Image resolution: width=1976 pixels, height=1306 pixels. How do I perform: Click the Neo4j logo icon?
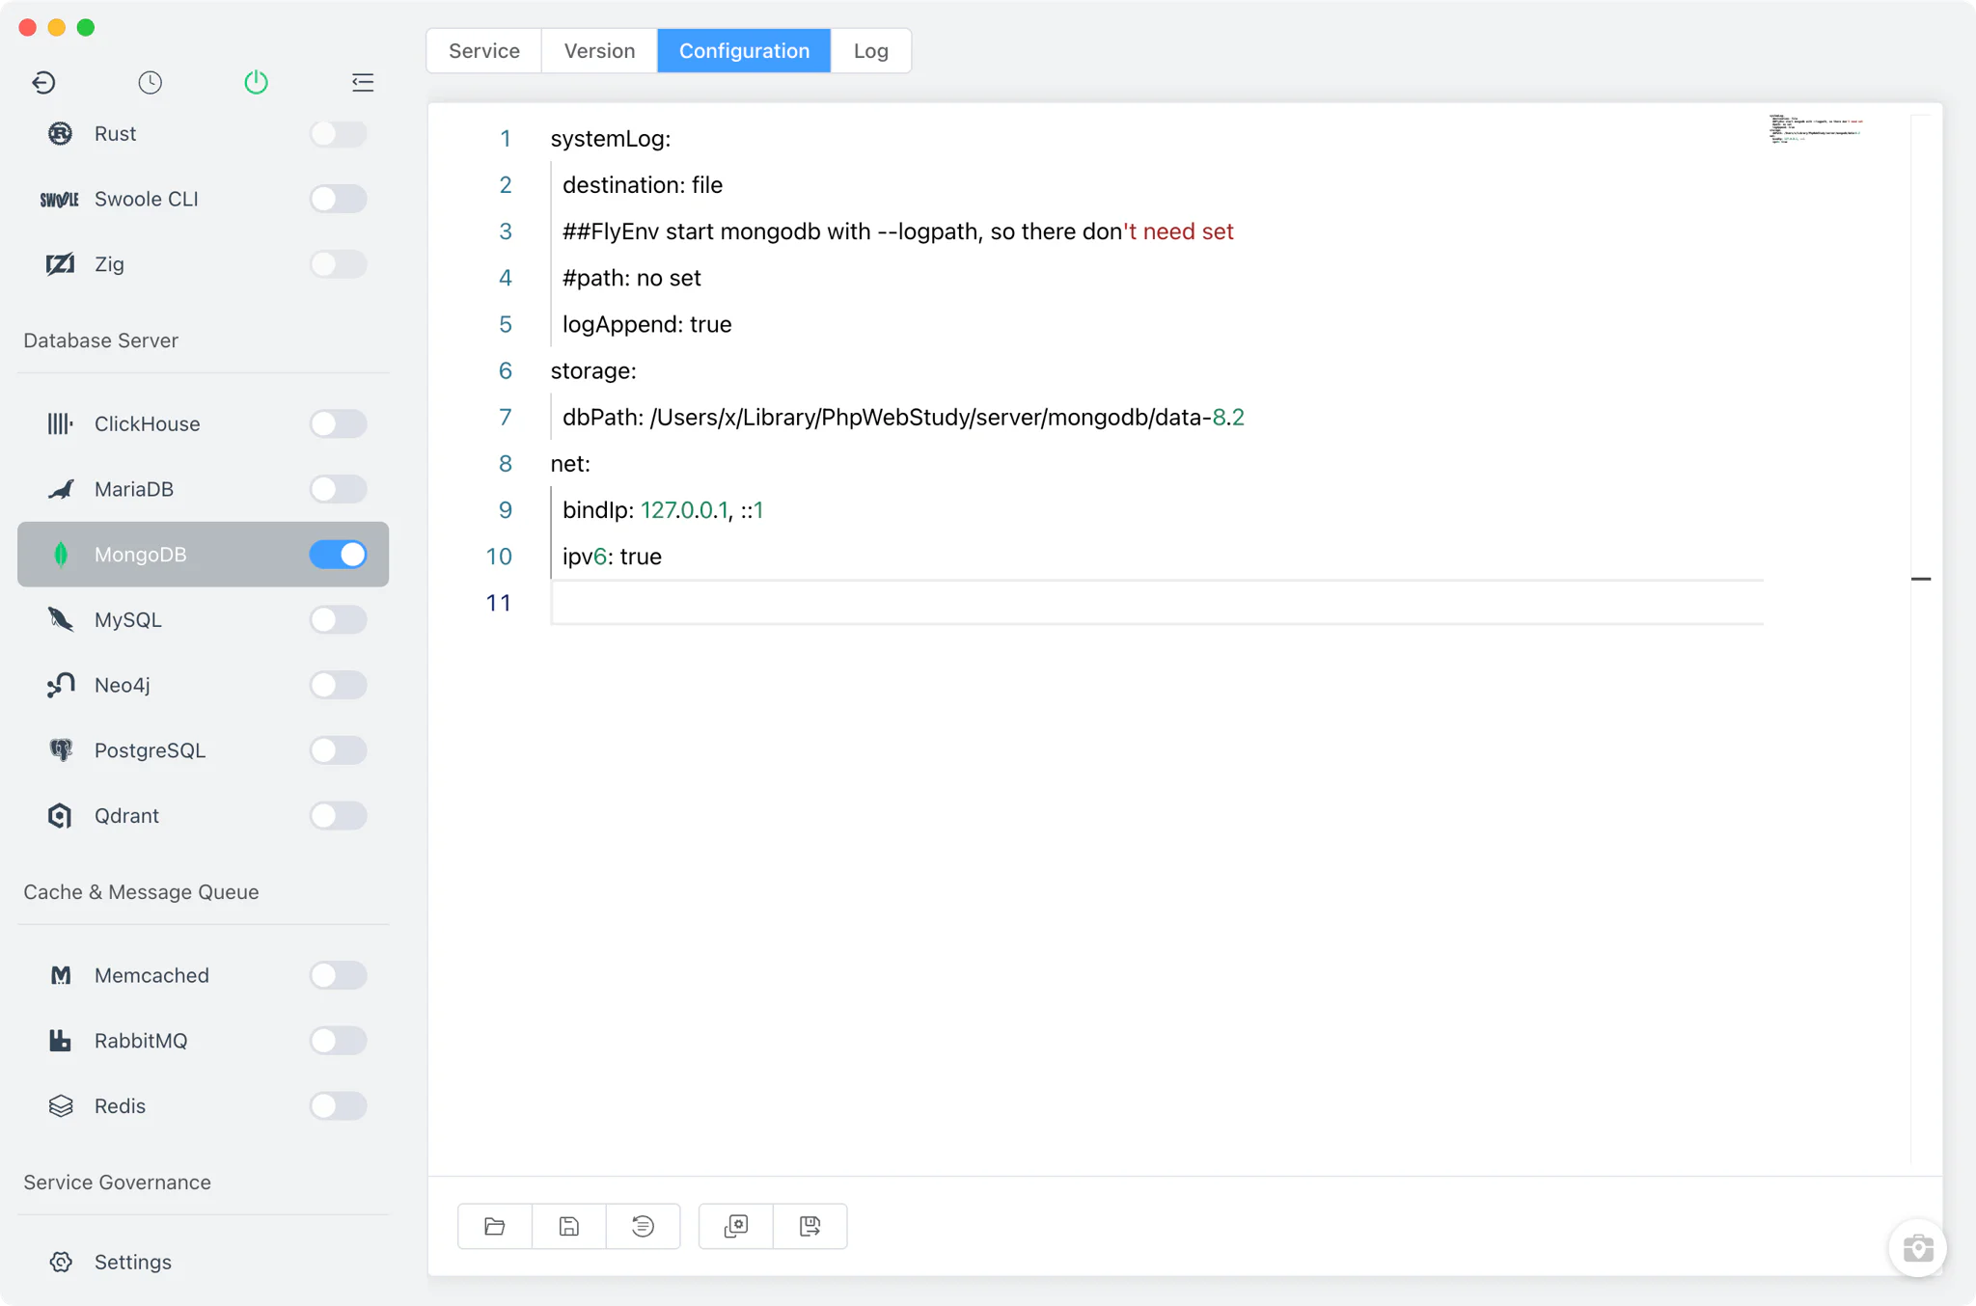coord(60,685)
